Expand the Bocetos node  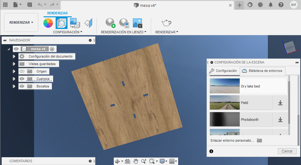click(14, 86)
